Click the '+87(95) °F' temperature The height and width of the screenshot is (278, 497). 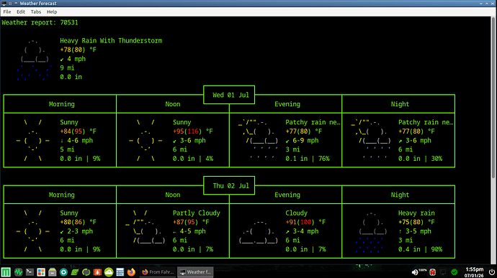[x=191, y=222]
